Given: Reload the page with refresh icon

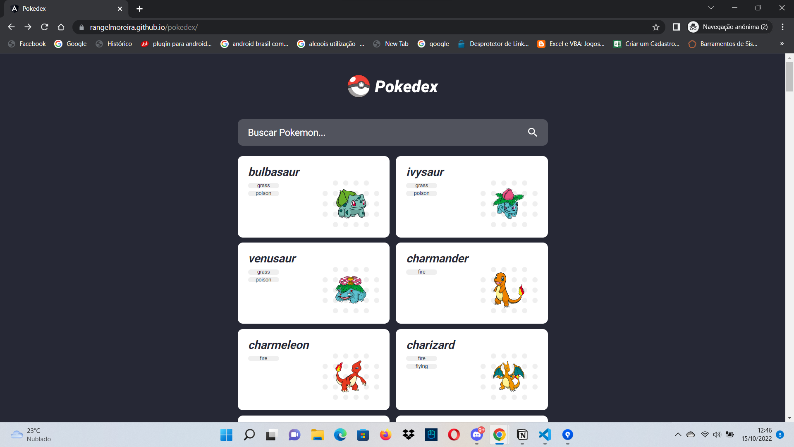Looking at the screenshot, I should pos(45,27).
